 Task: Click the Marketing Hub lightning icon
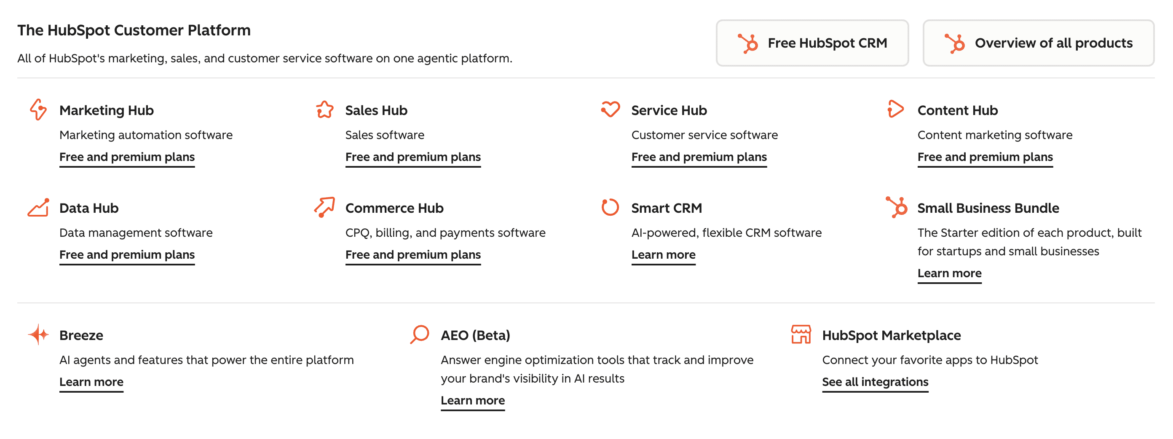coord(38,110)
